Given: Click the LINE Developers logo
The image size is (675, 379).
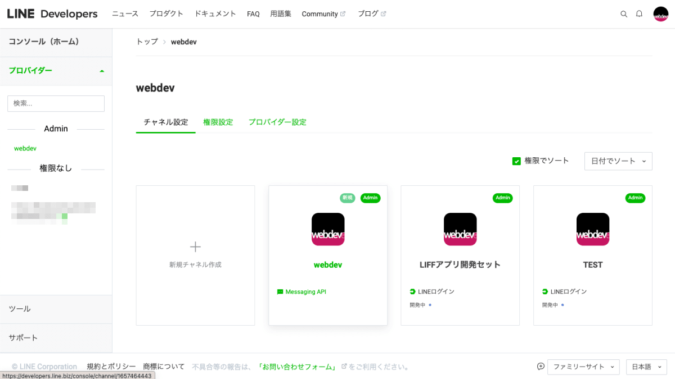Looking at the screenshot, I should pos(52,14).
